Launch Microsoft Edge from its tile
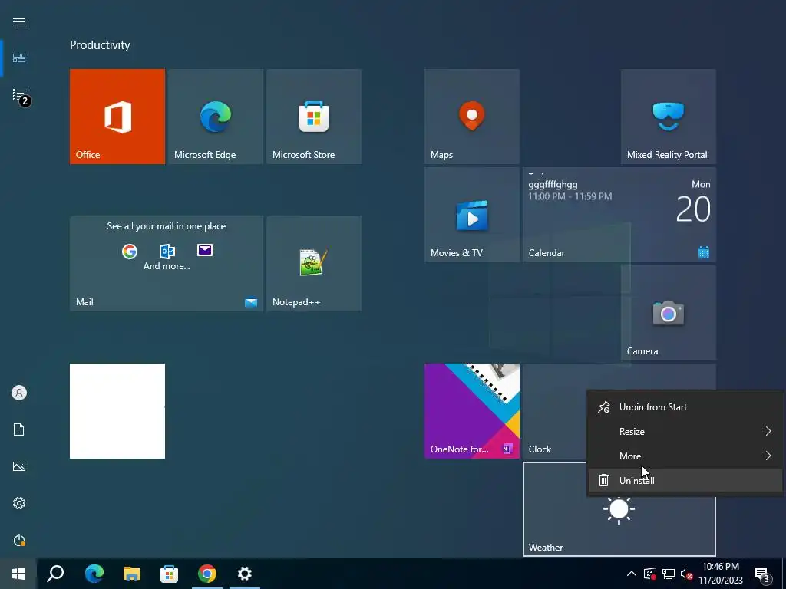 click(216, 117)
